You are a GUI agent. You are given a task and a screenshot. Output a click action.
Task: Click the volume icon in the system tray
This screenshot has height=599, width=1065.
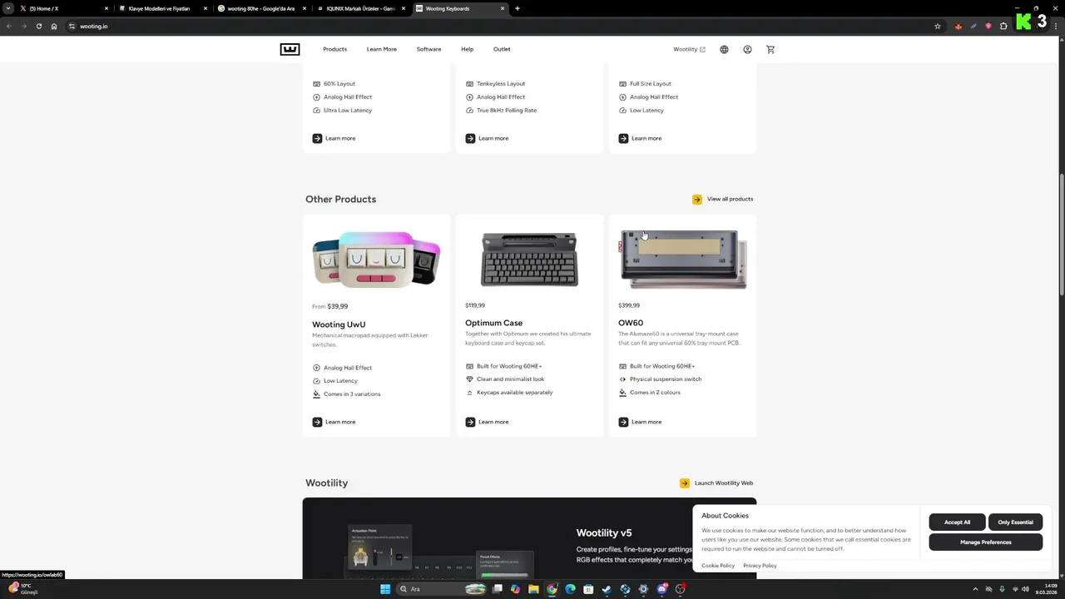[x=1025, y=589]
